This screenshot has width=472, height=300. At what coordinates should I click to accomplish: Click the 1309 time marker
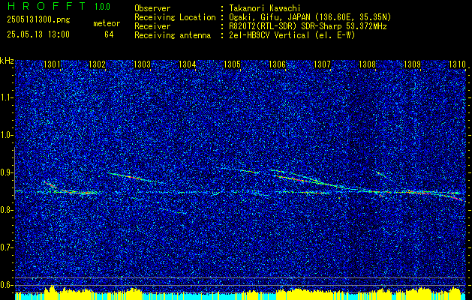coord(412,64)
